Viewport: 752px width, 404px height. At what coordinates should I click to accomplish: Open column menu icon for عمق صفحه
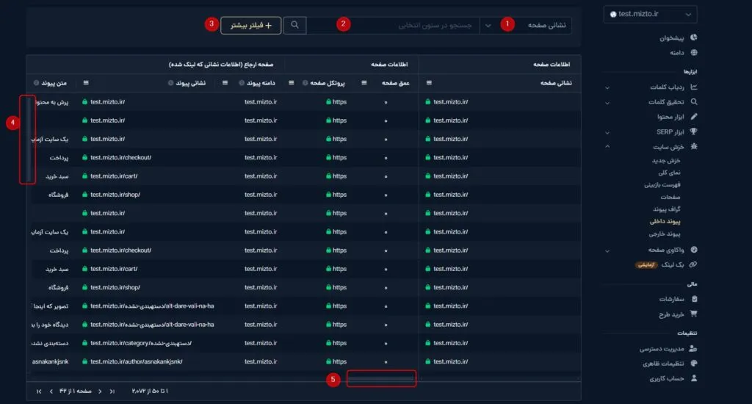coord(364,83)
